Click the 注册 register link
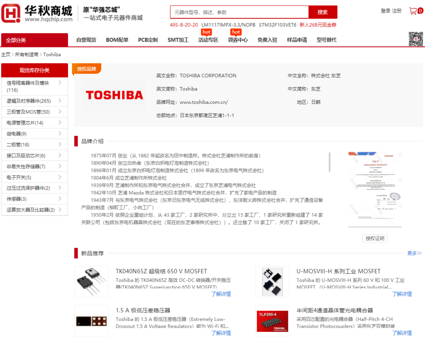The height and width of the screenshot is (342, 425). (x=395, y=11)
